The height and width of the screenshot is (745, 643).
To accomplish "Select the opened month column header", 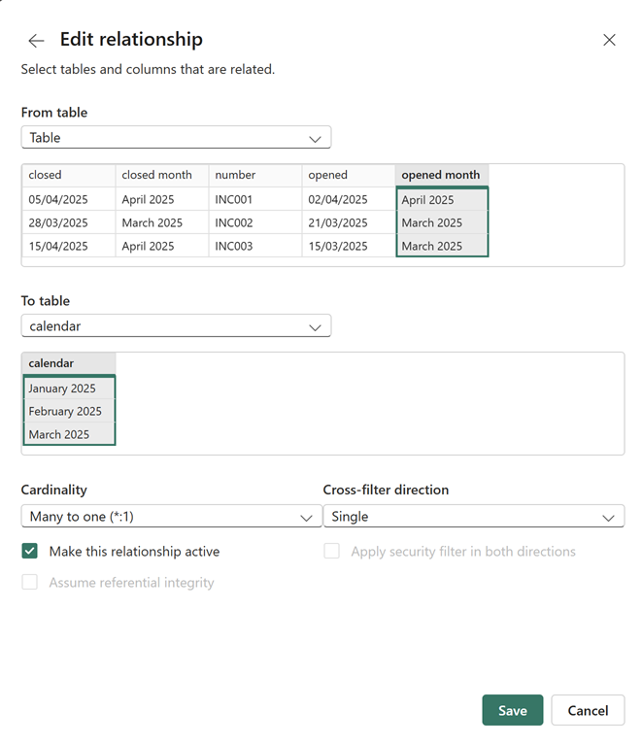I will click(x=441, y=176).
